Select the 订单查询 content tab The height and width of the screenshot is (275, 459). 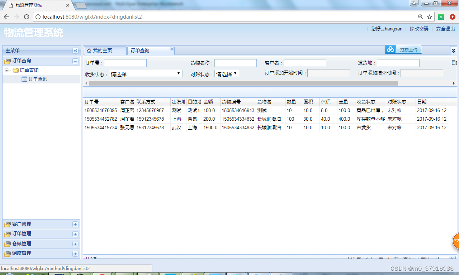click(151, 50)
